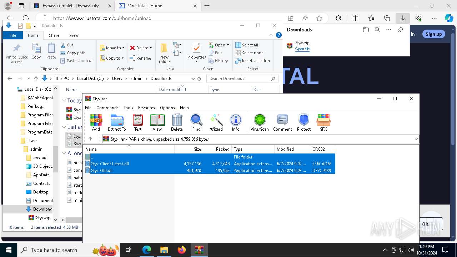Click the Protect shield icon
This screenshot has height=257, width=457.
point(304,122)
